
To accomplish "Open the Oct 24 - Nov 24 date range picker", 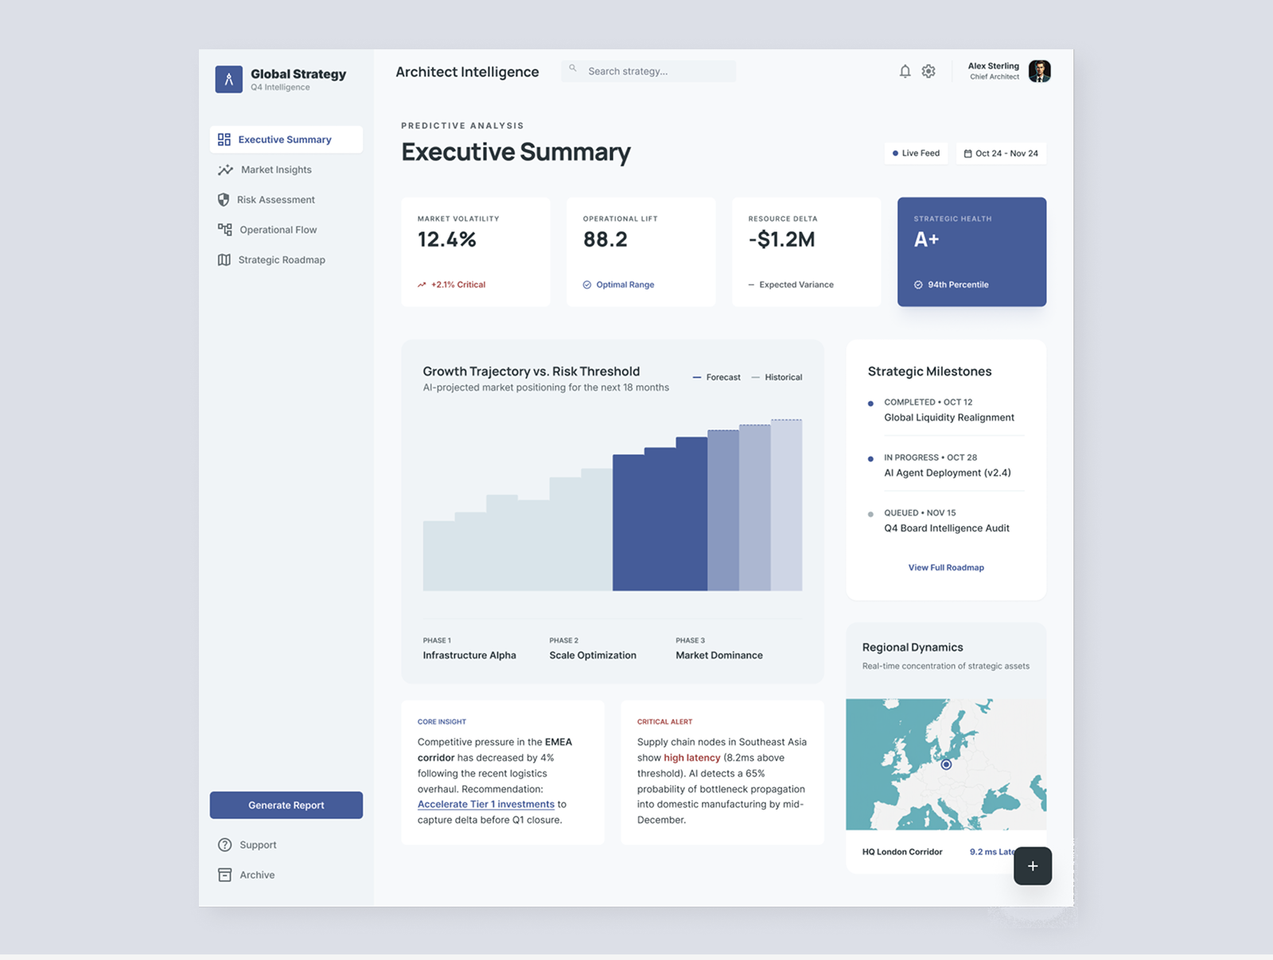I will [x=1001, y=153].
